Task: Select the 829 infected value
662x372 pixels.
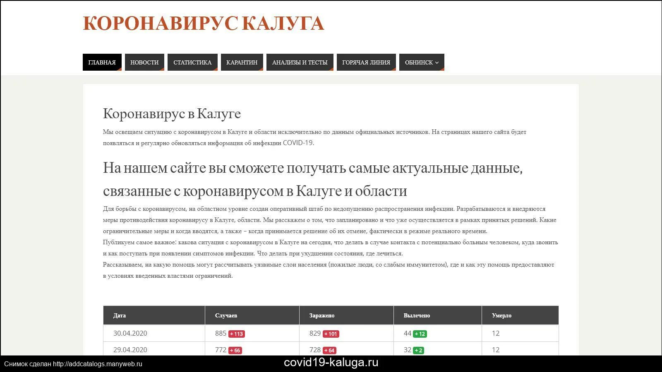Action: [x=315, y=333]
